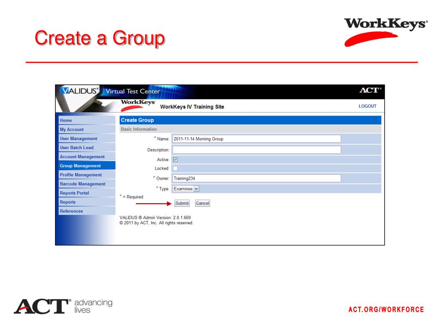Open the Home menu item
Viewport: 440px width, 330px height.
[x=87, y=120]
